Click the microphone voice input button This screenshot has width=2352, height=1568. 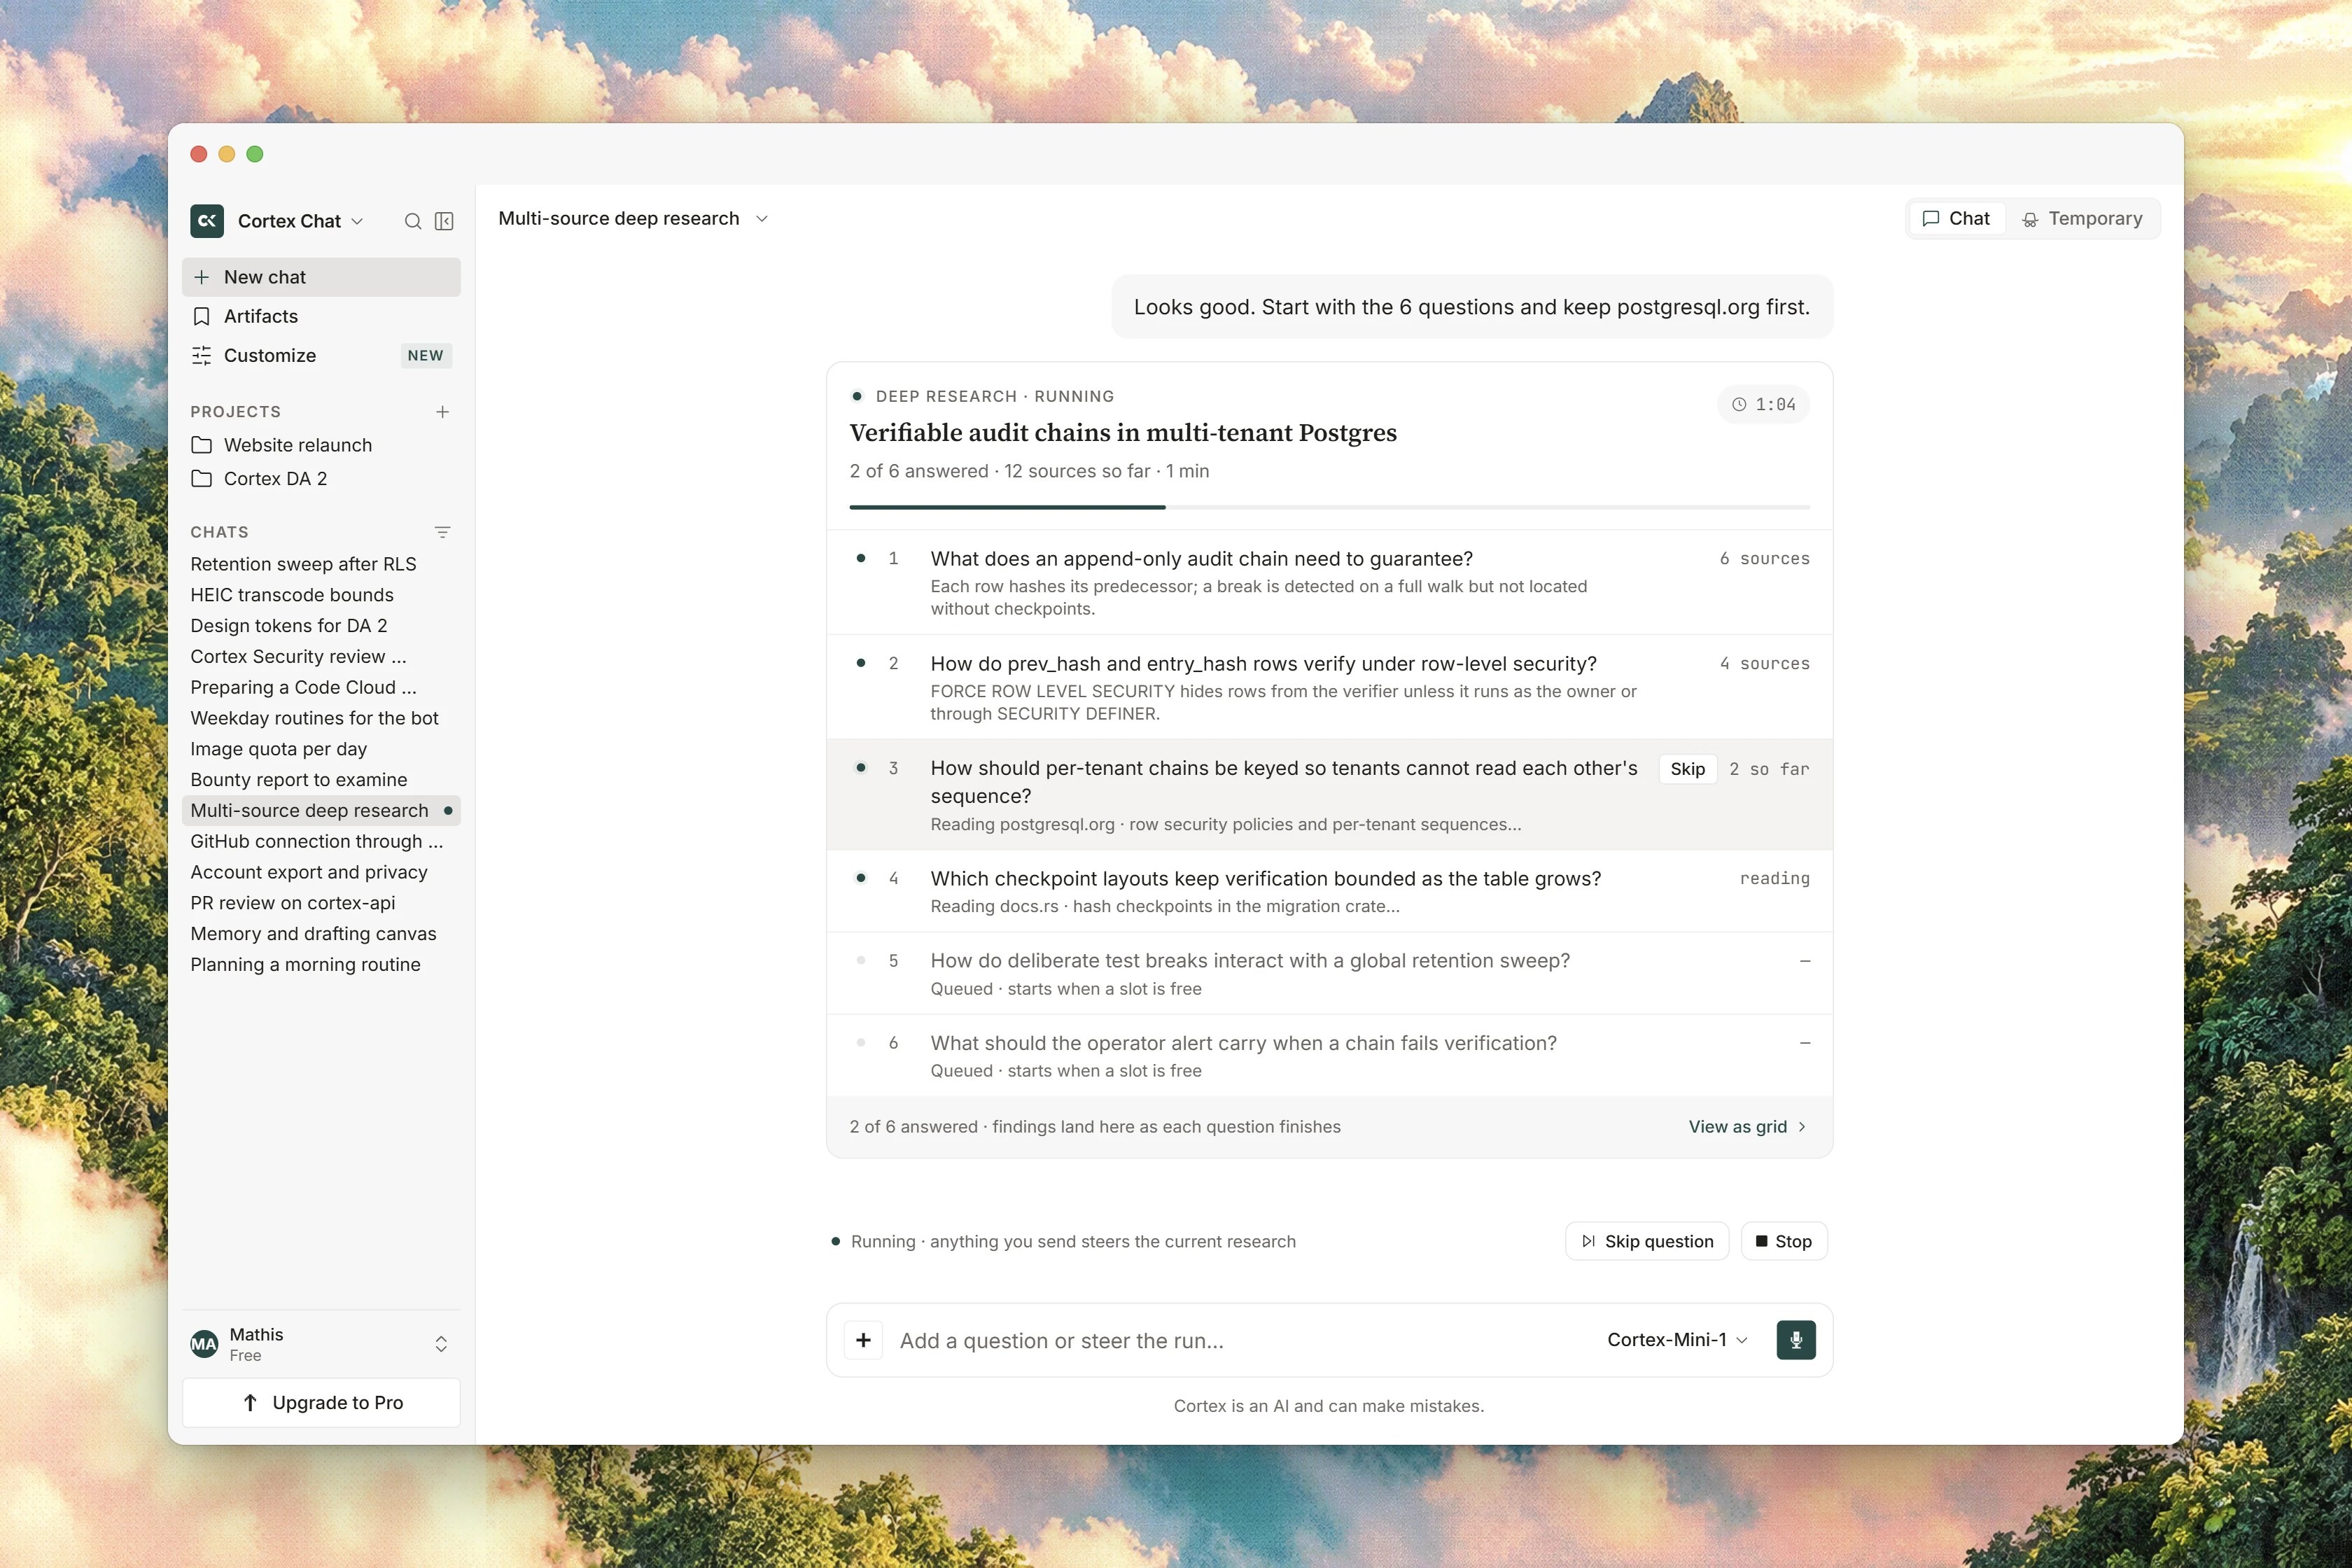1795,1340
